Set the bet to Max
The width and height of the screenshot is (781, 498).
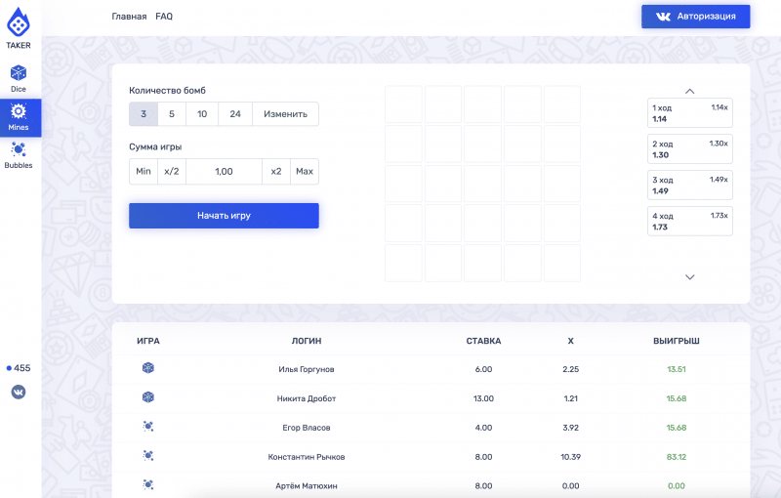pyautogui.click(x=305, y=171)
